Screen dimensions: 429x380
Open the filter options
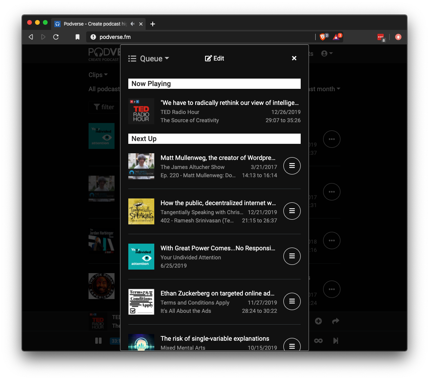pyautogui.click(x=104, y=107)
